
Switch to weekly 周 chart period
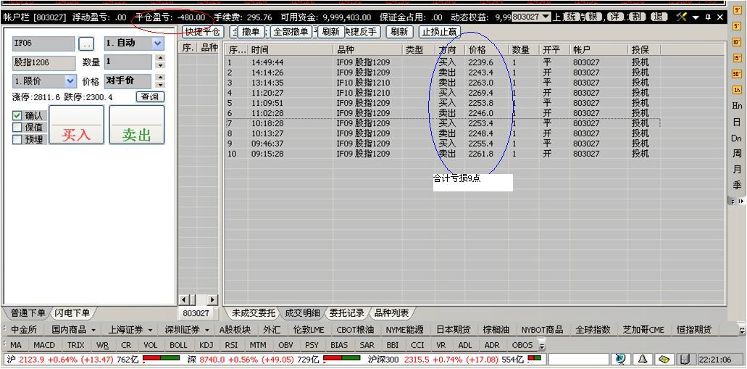pyautogui.click(x=737, y=154)
